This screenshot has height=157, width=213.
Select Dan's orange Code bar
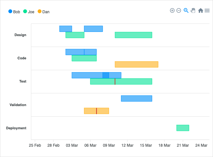pyautogui.click(x=136, y=64)
